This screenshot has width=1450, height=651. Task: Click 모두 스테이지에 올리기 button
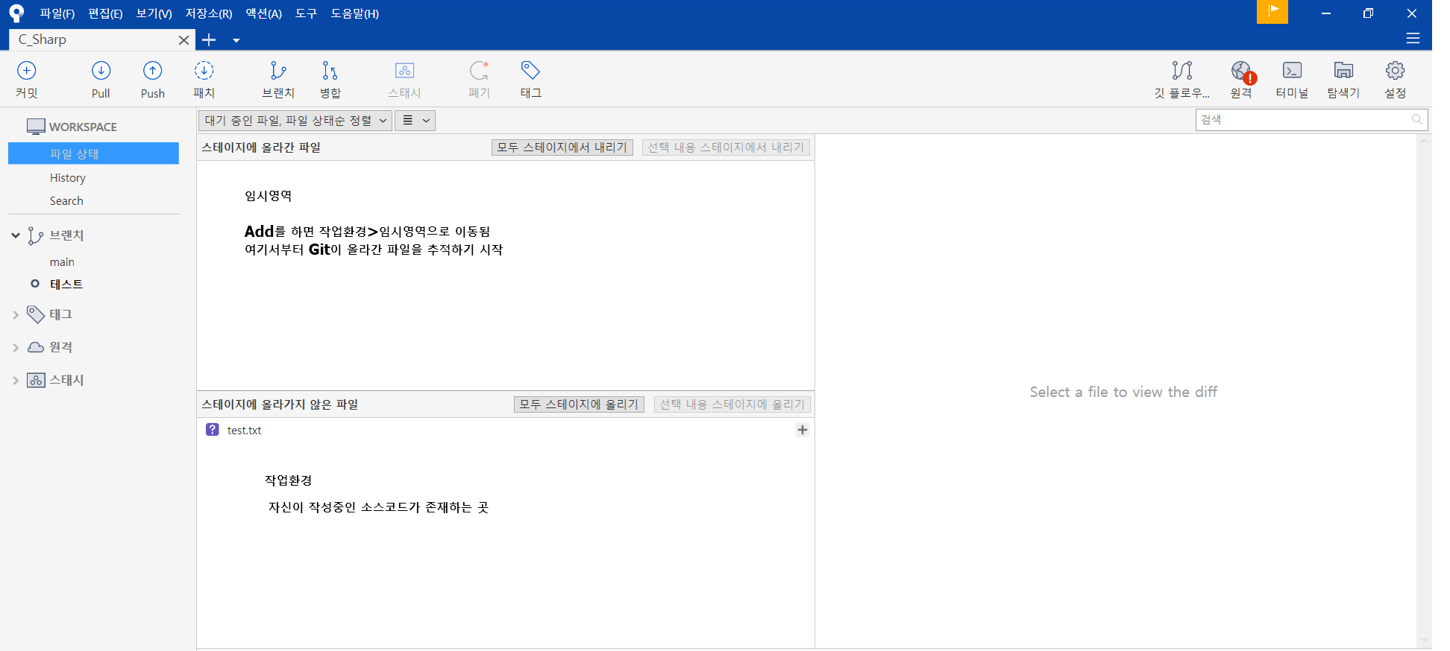[579, 404]
